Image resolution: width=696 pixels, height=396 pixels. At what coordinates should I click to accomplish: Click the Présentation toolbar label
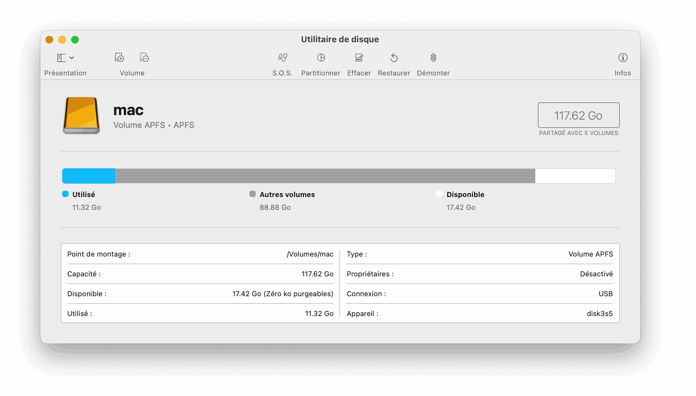click(65, 73)
